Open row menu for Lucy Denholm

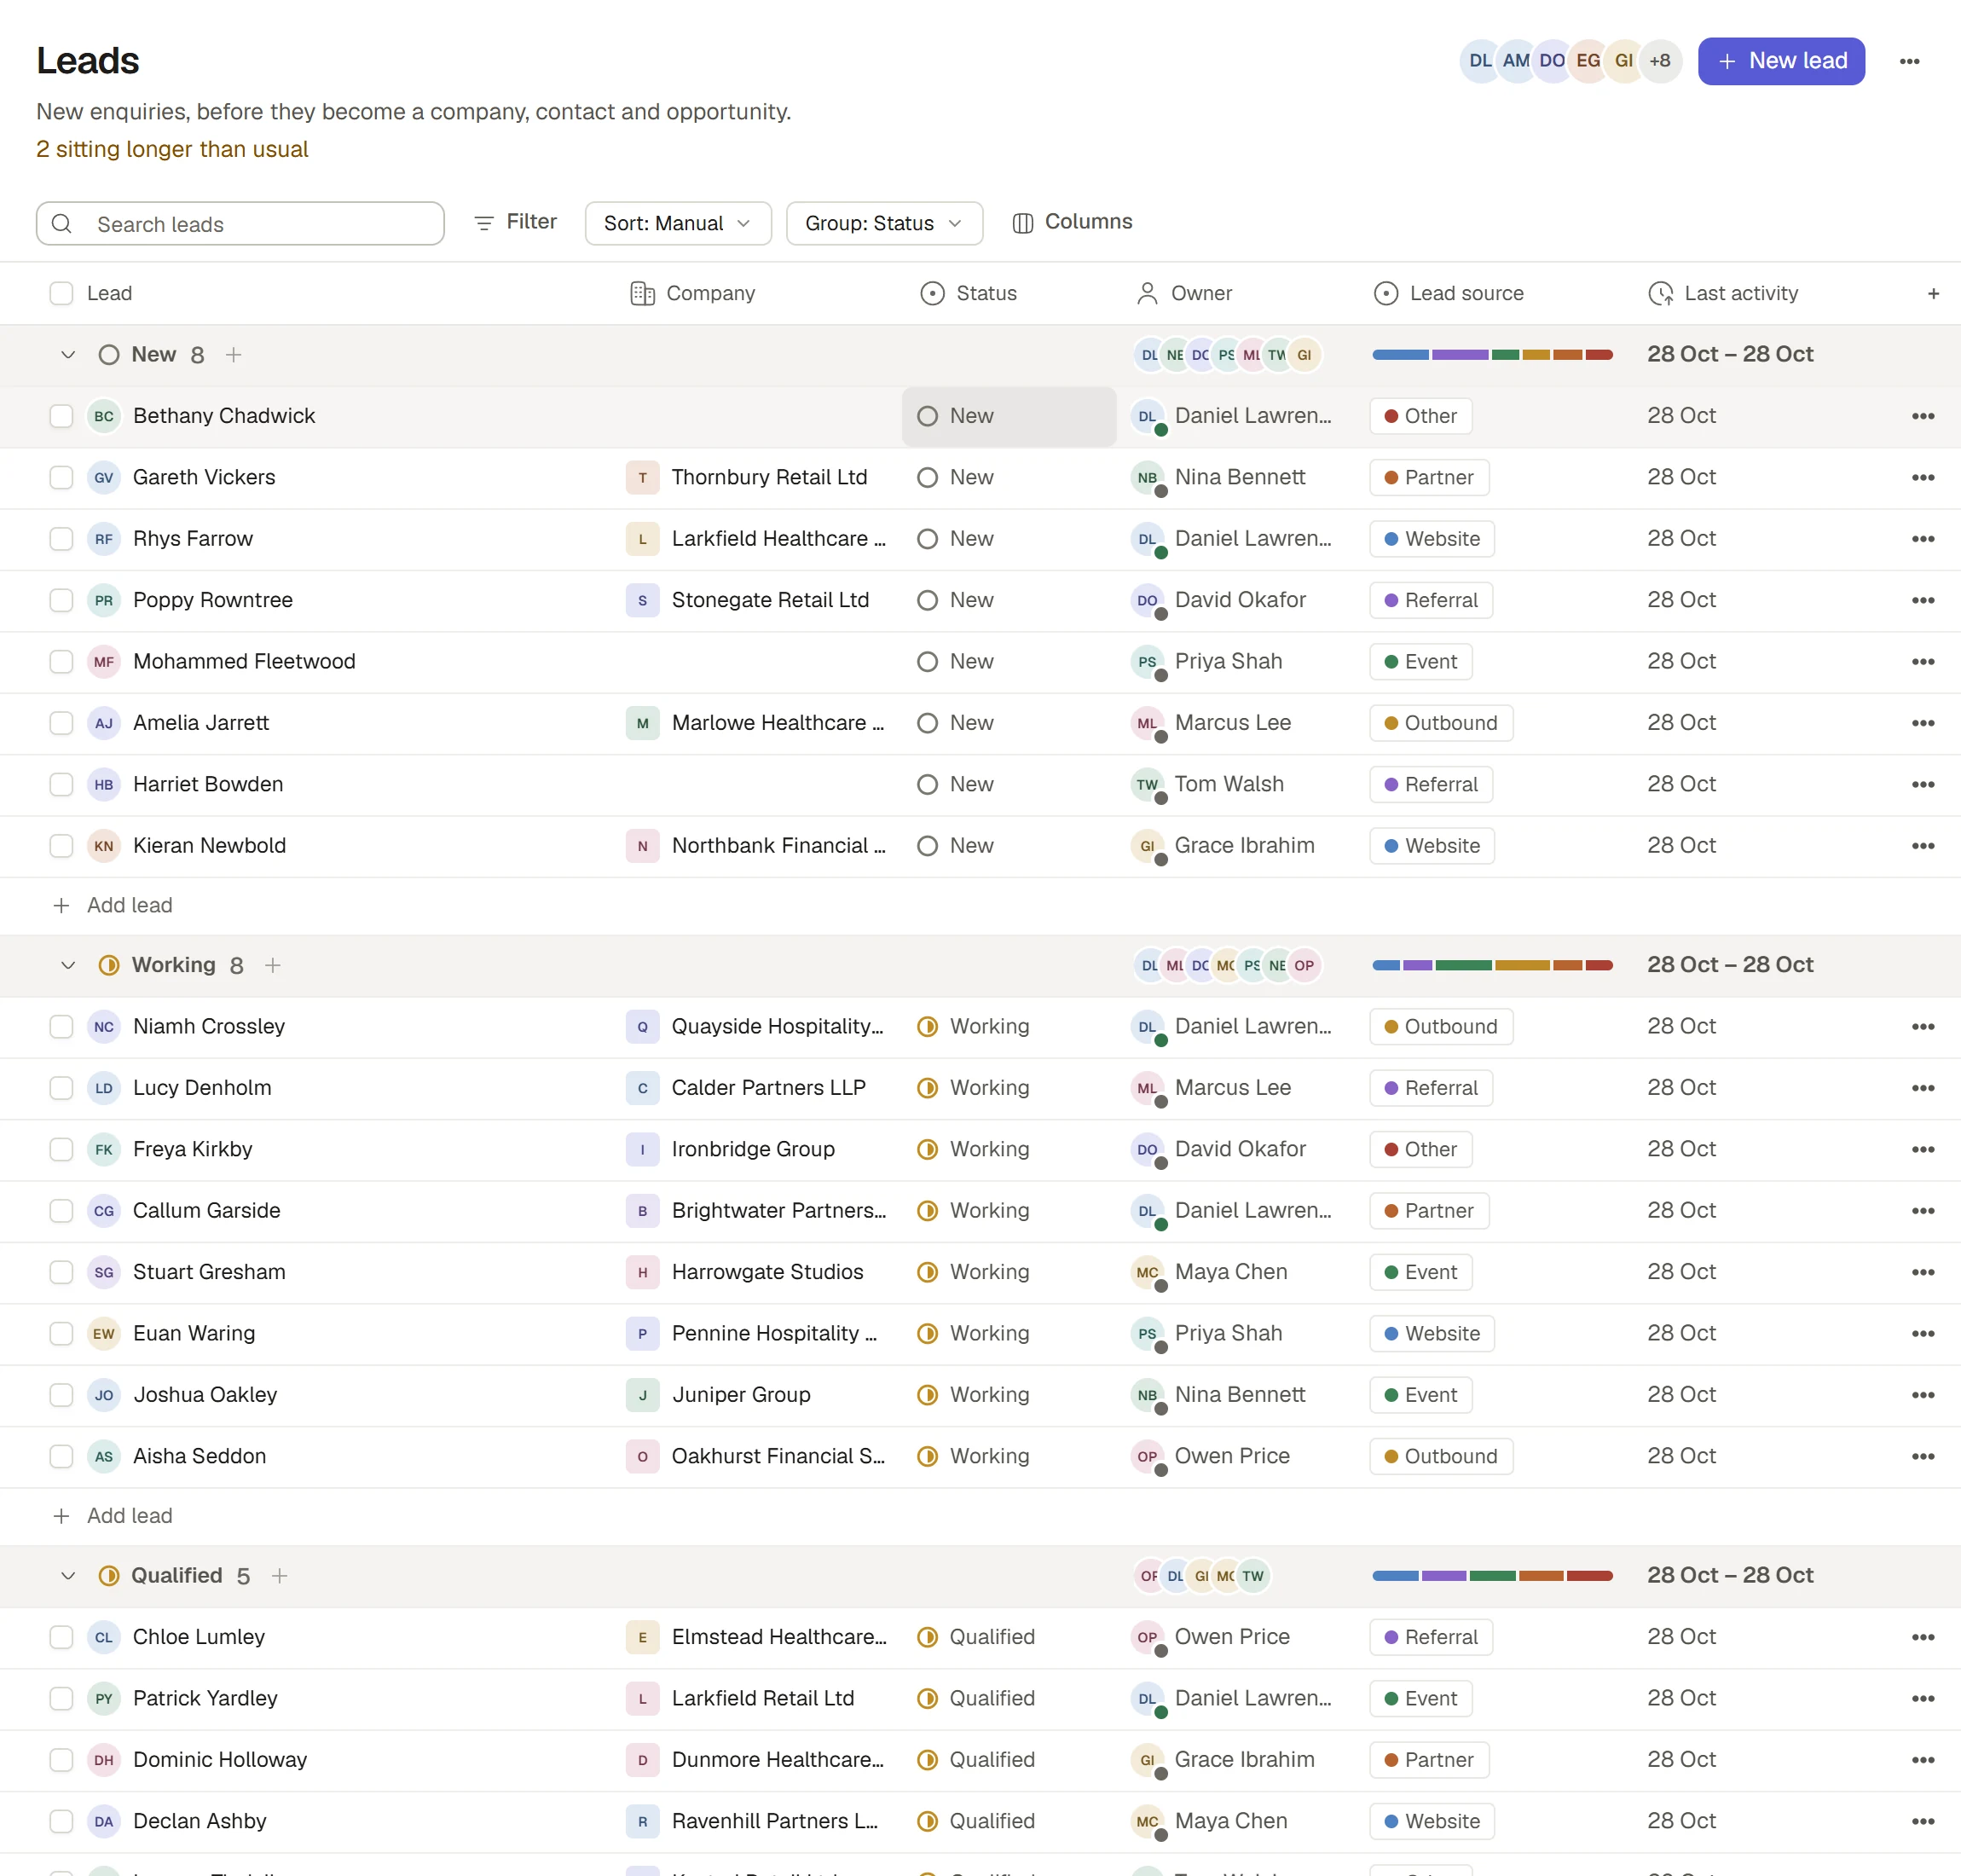click(x=1922, y=1088)
